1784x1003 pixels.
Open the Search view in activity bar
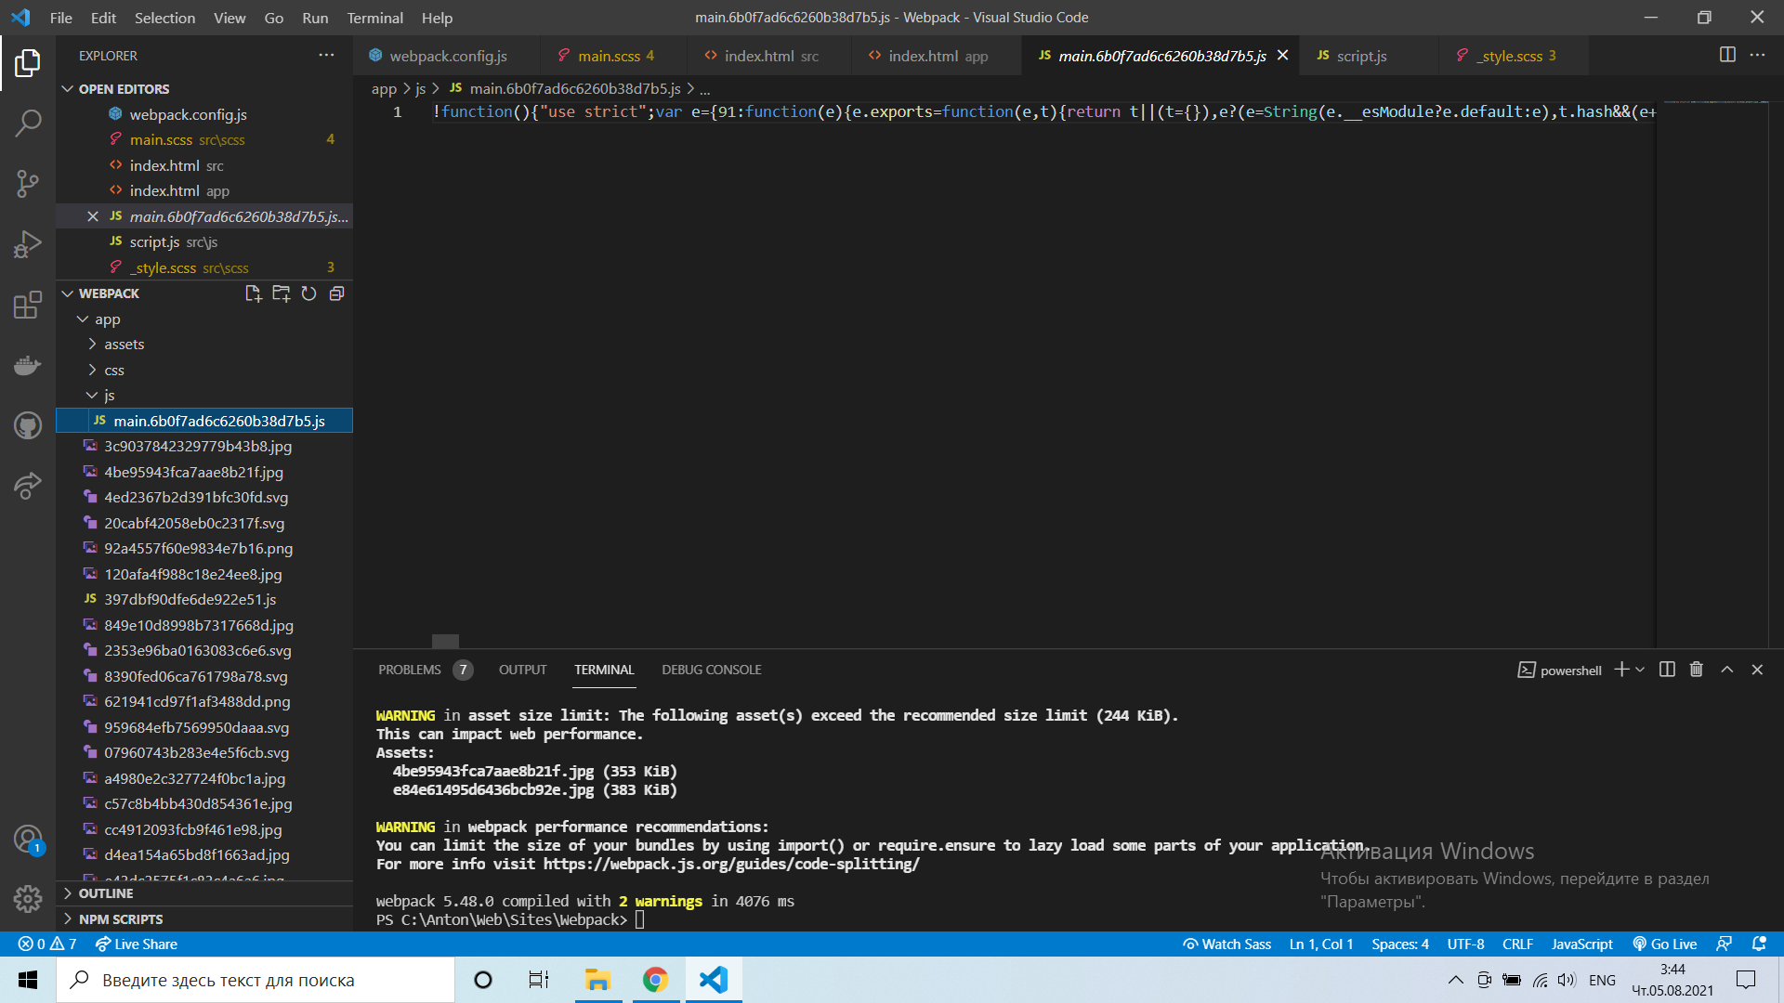coord(28,123)
